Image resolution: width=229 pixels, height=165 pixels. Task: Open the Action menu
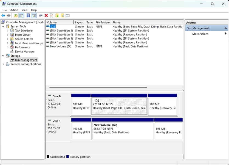14,10
